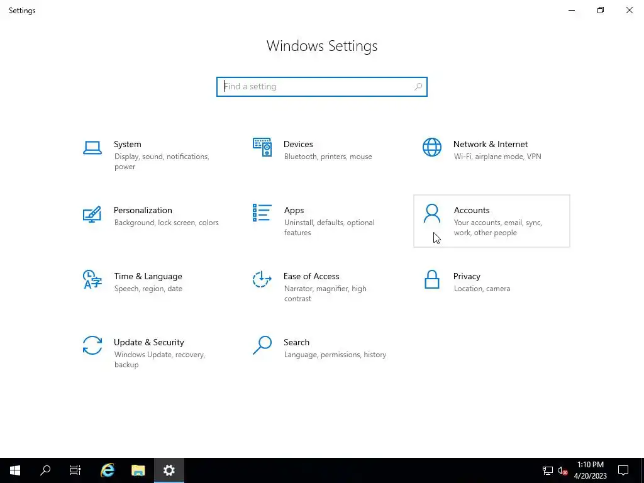644x483 pixels.
Task: Open the Apps list icon
Action: tap(262, 213)
